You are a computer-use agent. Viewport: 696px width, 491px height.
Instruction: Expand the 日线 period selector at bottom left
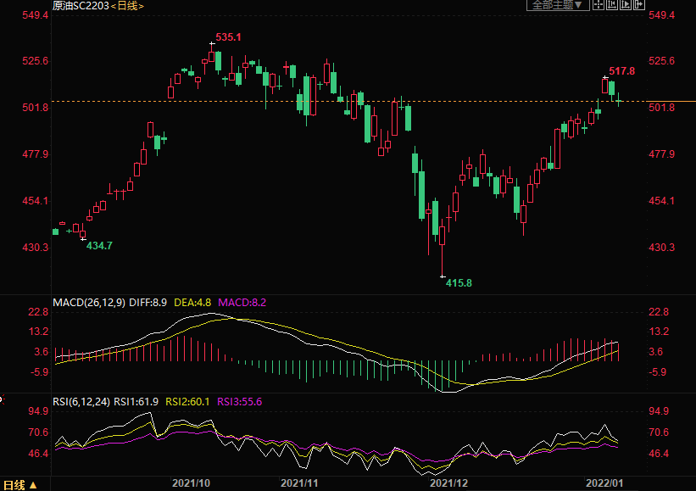[x=19, y=485]
